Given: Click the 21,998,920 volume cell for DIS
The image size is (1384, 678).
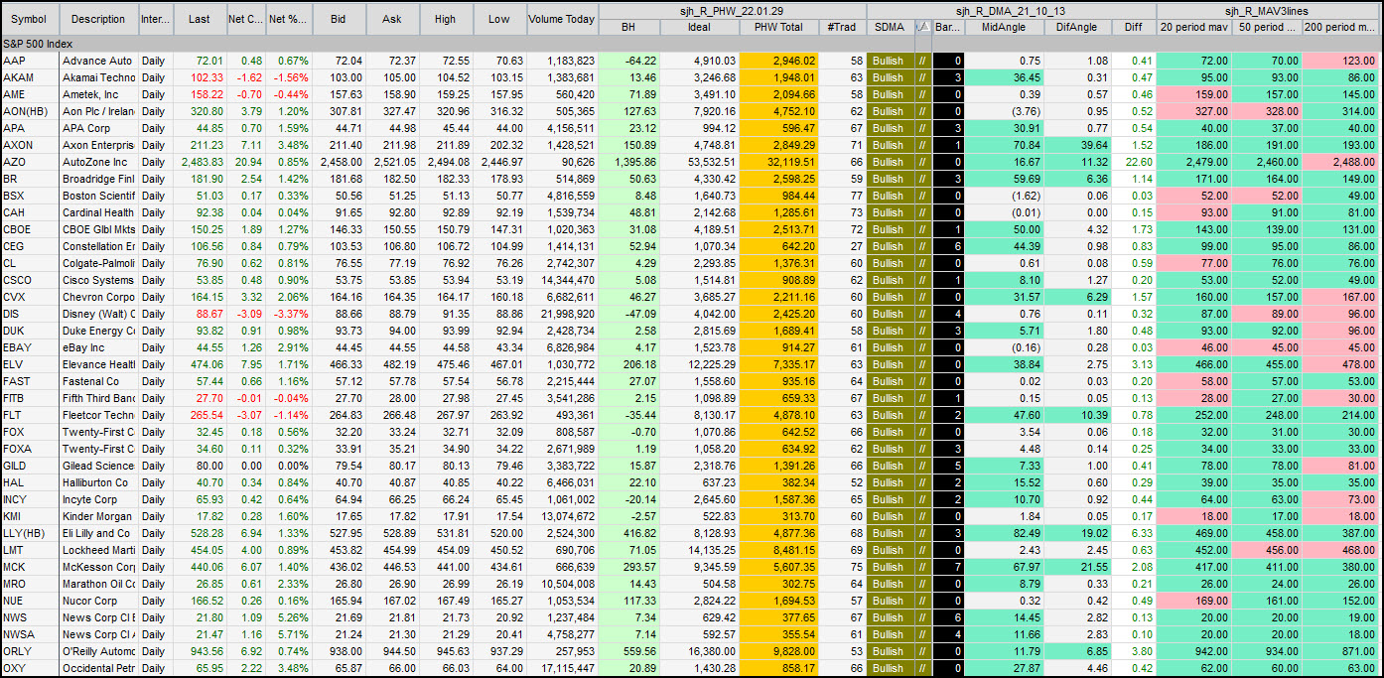Looking at the screenshot, I should (x=562, y=315).
